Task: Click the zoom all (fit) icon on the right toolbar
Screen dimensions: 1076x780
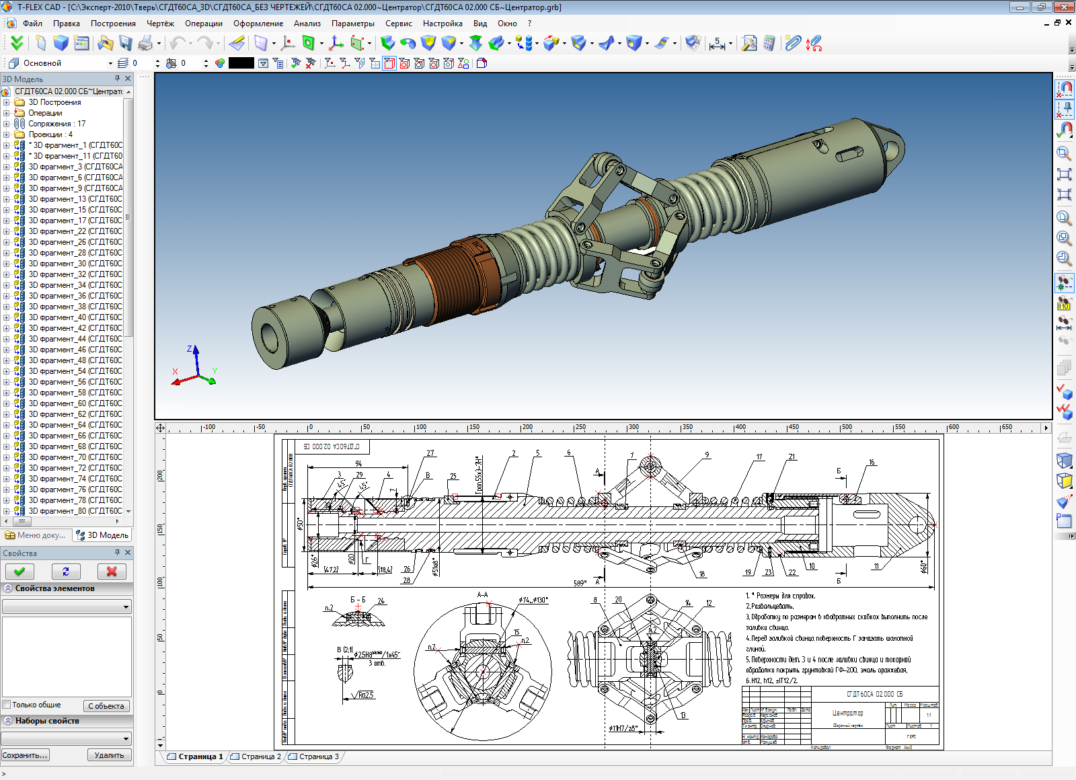Action: pyautogui.click(x=1064, y=174)
